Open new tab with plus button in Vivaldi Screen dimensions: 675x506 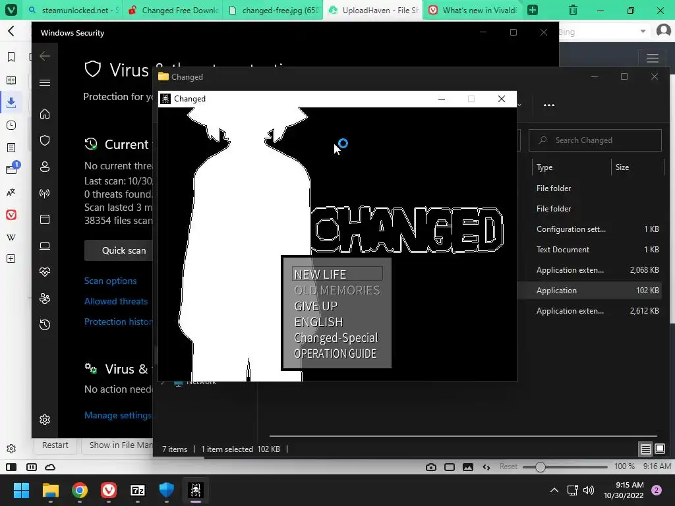coord(533,10)
